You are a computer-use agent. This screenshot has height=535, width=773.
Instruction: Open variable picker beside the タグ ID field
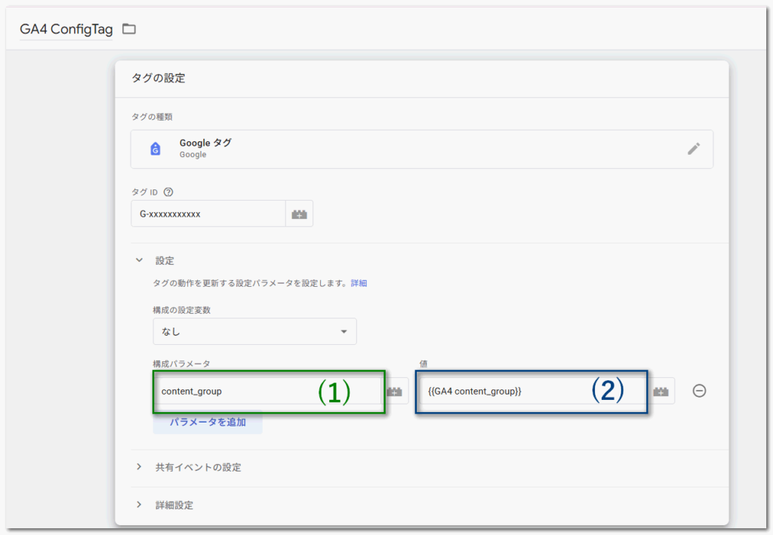(299, 214)
